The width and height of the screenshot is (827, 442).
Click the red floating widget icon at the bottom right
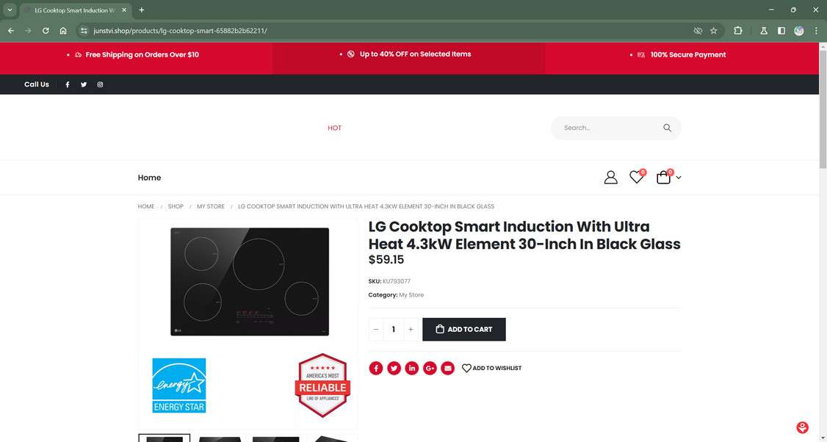click(802, 427)
